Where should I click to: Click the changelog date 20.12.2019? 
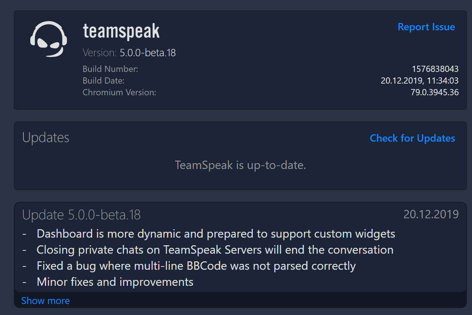coord(431,214)
